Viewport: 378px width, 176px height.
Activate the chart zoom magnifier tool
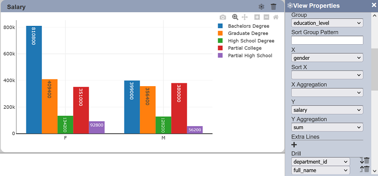click(x=235, y=17)
